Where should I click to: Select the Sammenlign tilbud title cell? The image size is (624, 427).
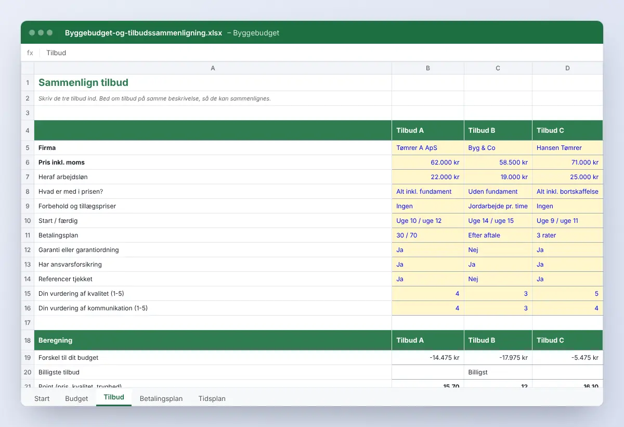pos(213,83)
